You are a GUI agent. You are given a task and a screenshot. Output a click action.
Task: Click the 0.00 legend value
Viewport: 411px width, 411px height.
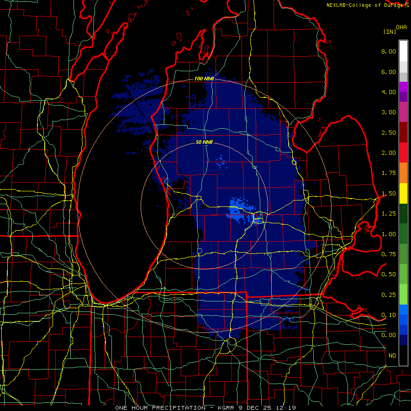tap(389, 335)
